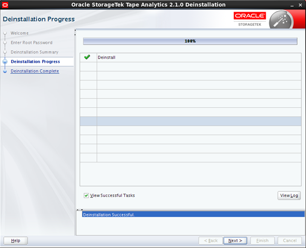Select the Deinstallation Successful message line
This screenshot has height=248, width=306.
(193, 215)
